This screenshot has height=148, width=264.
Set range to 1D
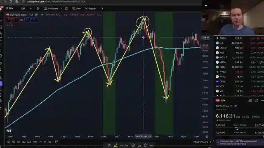(8, 142)
